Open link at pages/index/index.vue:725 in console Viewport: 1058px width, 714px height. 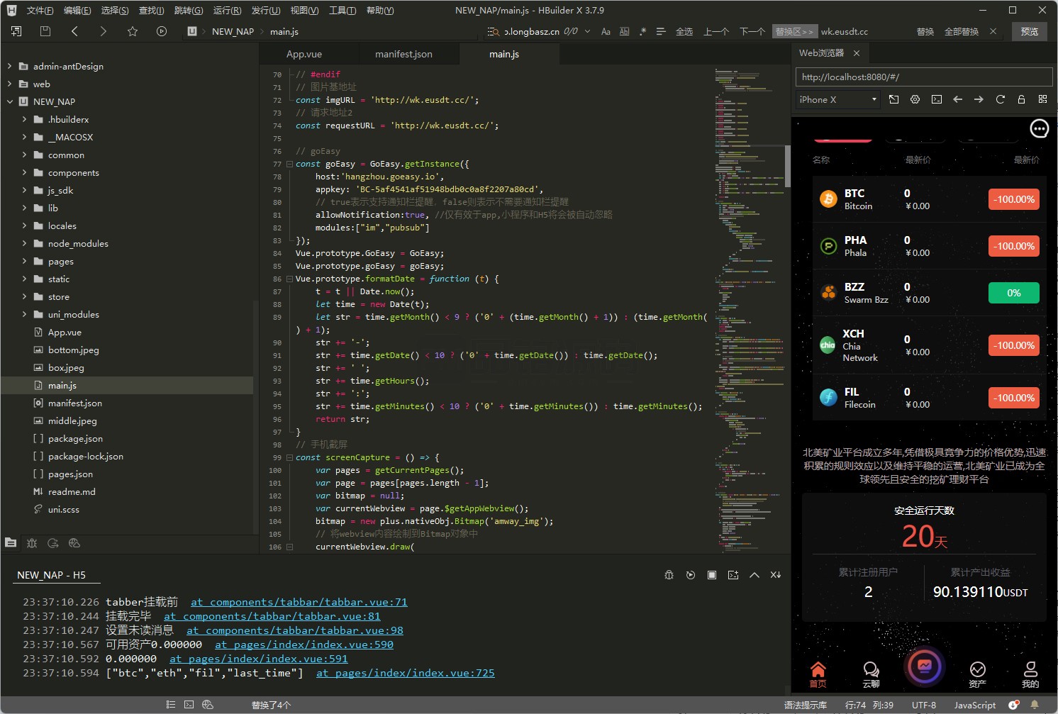405,673
